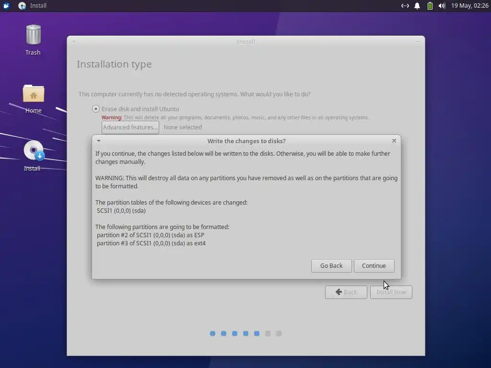Confirm disk changes with Continue
The image size is (491, 368).
[x=374, y=265]
